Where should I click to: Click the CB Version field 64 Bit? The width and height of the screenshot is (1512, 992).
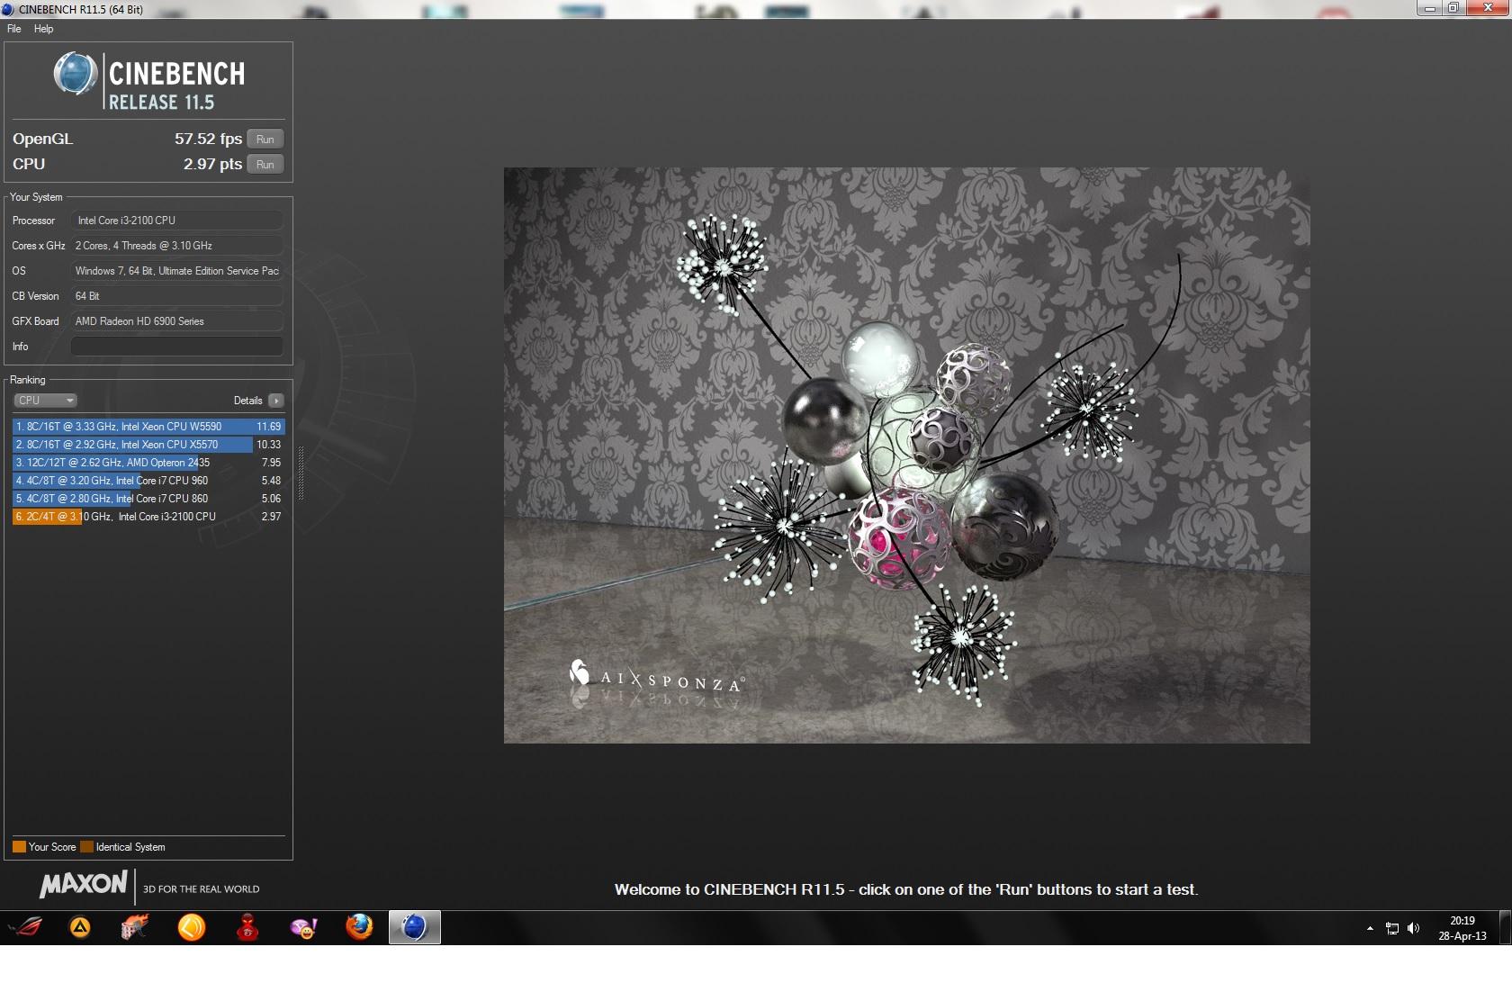coord(177,296)
